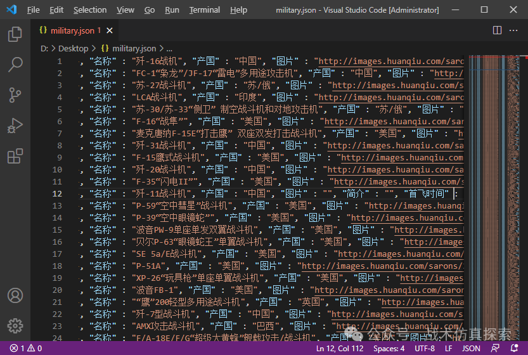Open the View menu
The width and height of the screenshot is (528, 355).
click(126, 10)
